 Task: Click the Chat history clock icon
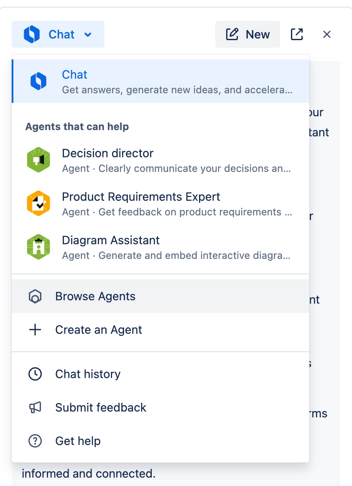[x=35, y=374]
